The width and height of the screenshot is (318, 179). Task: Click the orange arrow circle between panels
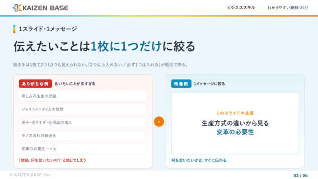click(x=159, y=122)
